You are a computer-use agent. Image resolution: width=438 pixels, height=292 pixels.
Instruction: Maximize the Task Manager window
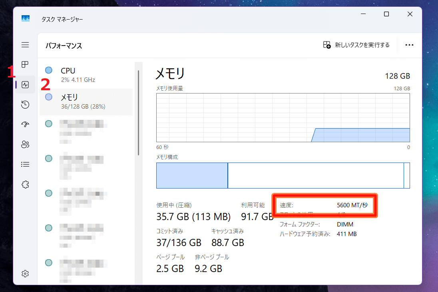point(386,14)
